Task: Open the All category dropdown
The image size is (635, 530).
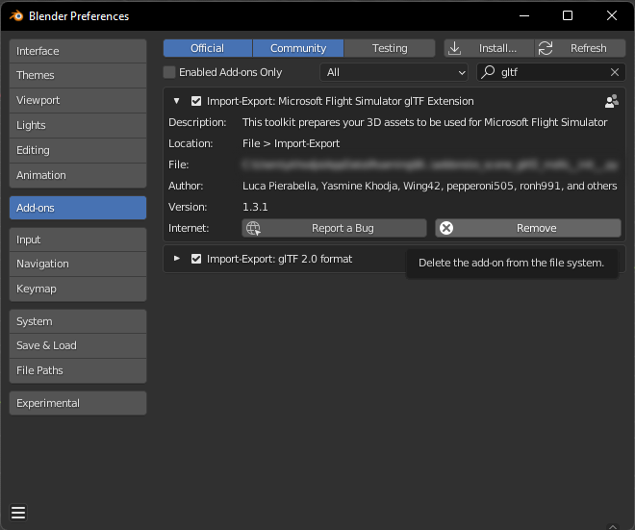Action: coord(394,72)
